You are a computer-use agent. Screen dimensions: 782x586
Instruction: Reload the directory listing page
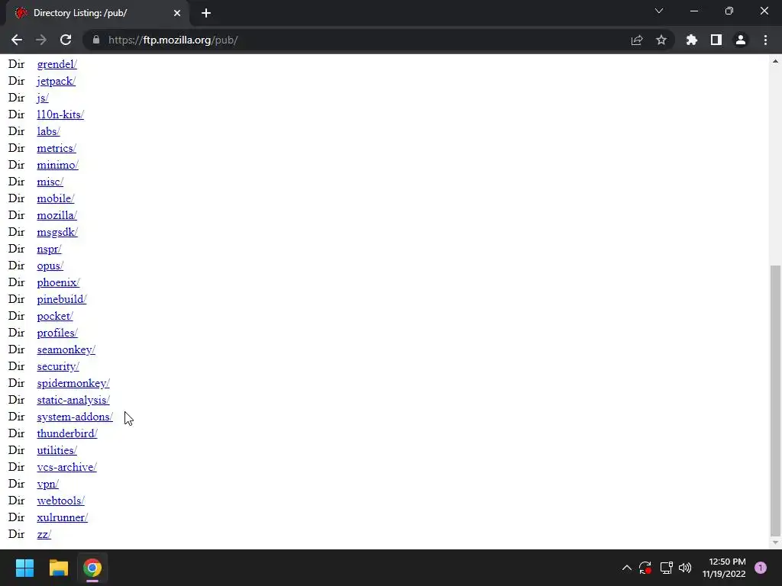click(x=66, y=40)
